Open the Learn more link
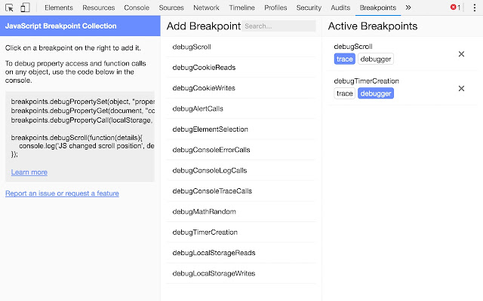483x301 pixels. [x=29, y=172]
